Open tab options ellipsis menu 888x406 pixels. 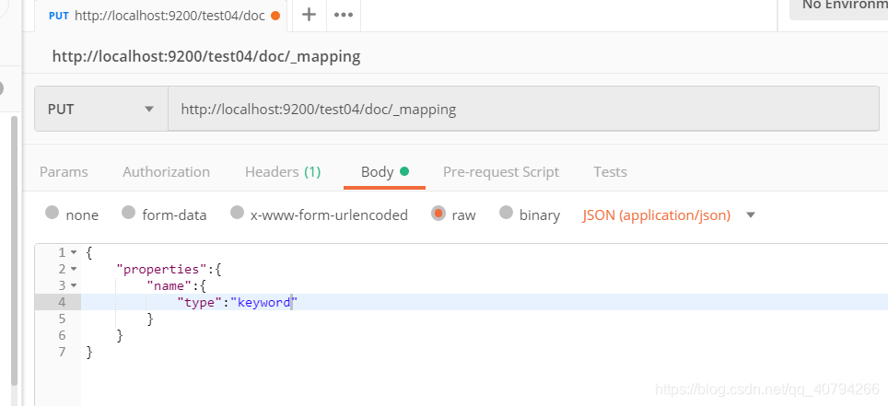click(344, 16)
